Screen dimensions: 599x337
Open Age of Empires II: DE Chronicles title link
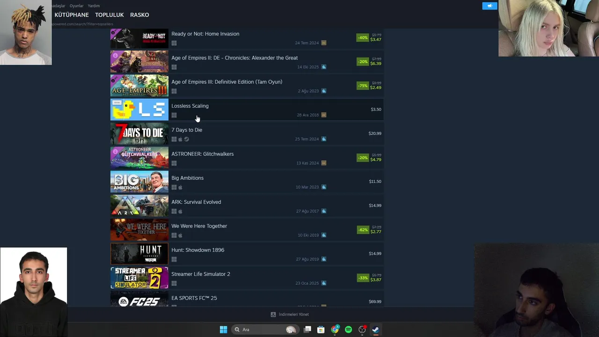point(234,58)
